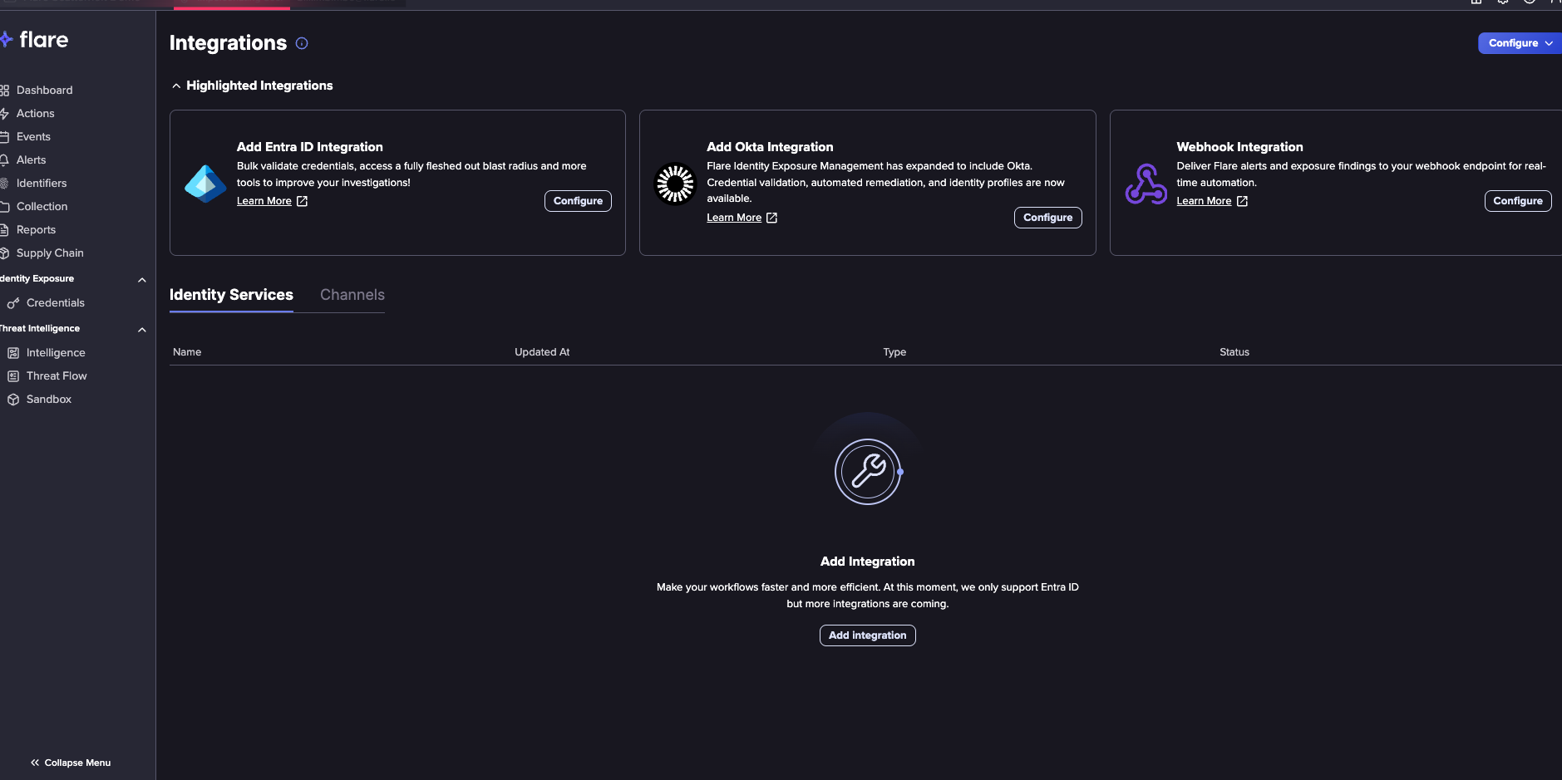1562x780 pixels.
Task: Collapse the Identity Exposure sidebar group
Action: [142, 280]
